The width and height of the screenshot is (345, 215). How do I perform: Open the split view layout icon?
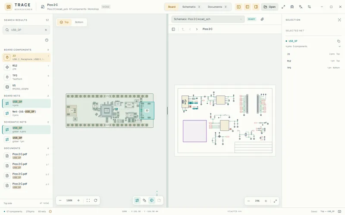pos(238,7)
